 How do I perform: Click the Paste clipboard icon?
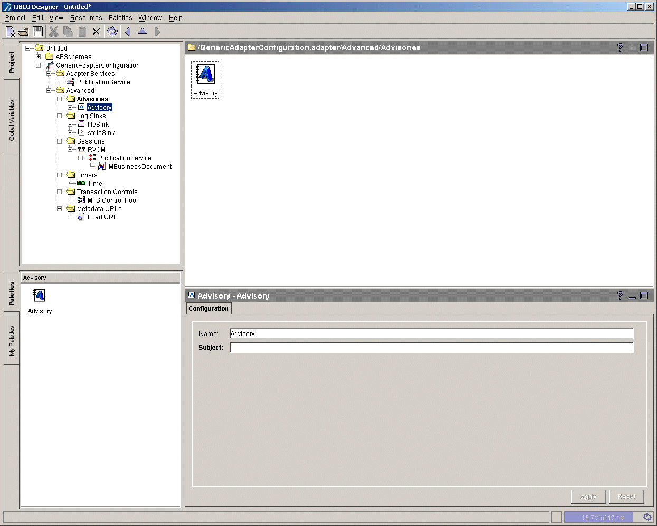coord(82,32)
